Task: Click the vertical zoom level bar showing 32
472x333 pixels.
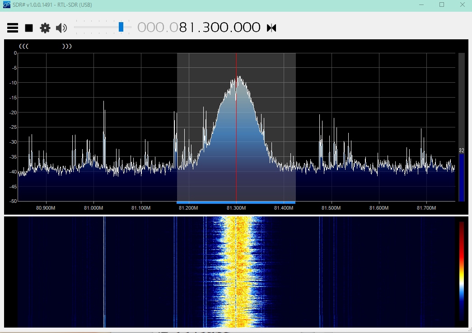Action: (461, 177)
